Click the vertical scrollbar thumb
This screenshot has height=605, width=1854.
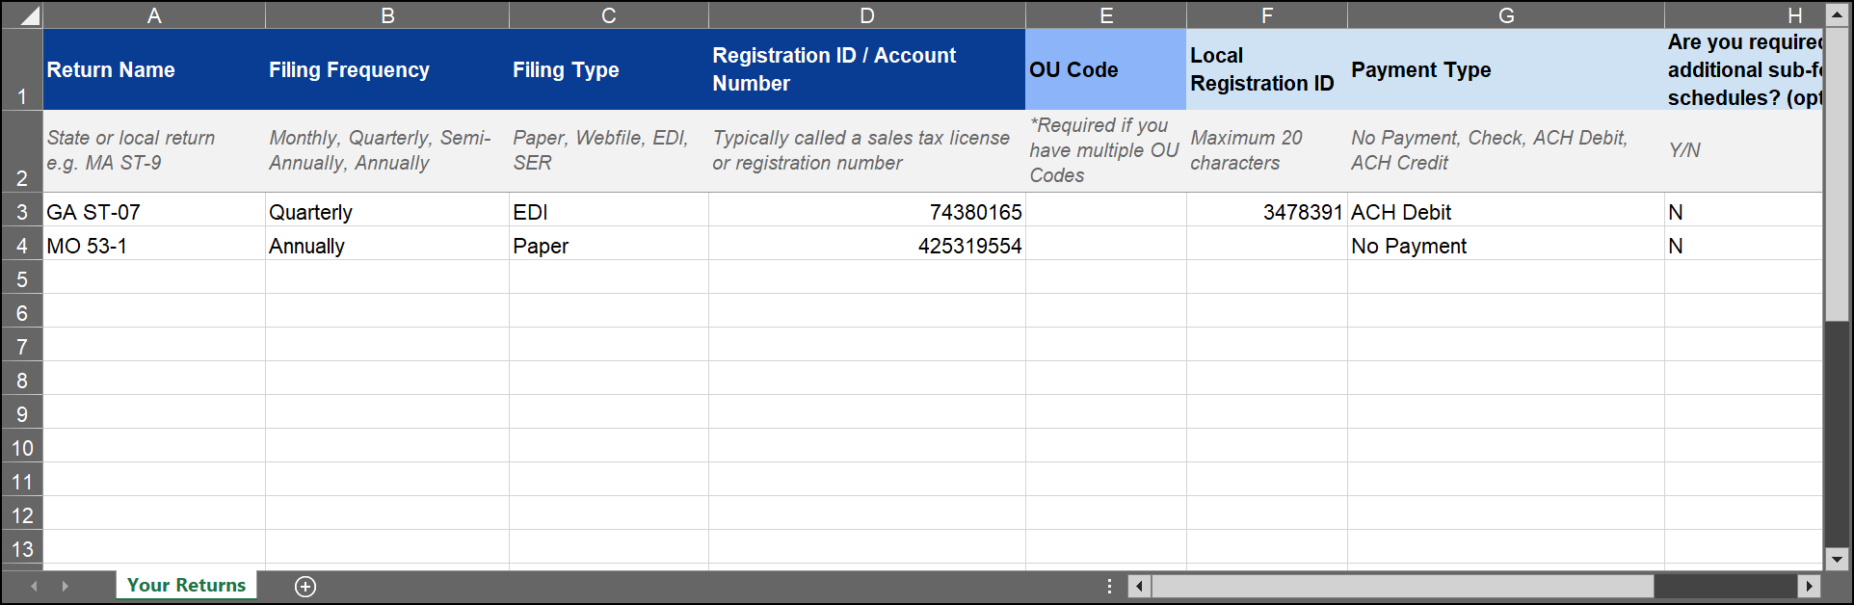(1838, 173)
